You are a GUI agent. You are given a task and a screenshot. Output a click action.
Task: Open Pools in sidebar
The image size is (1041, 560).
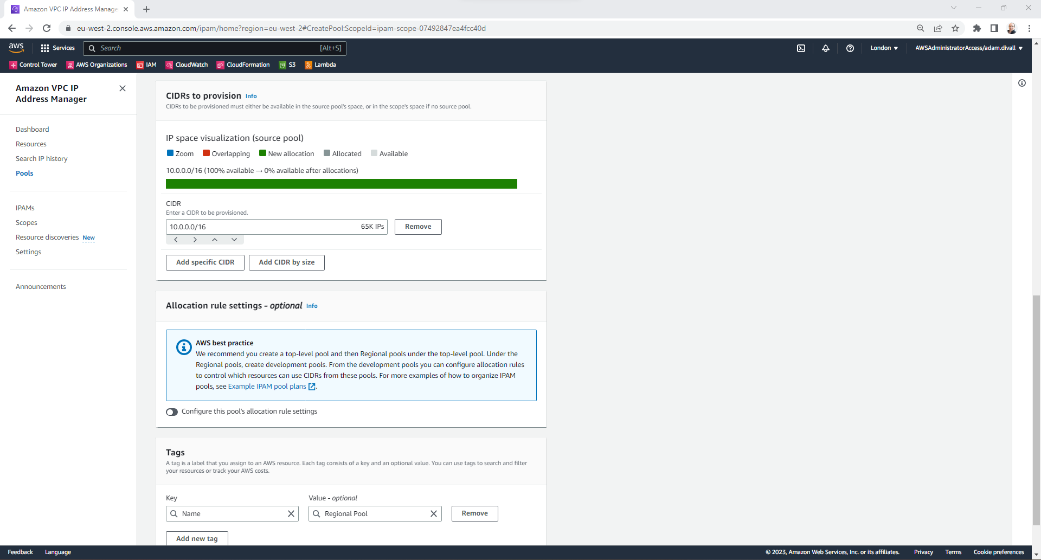(x=24, y=173)
